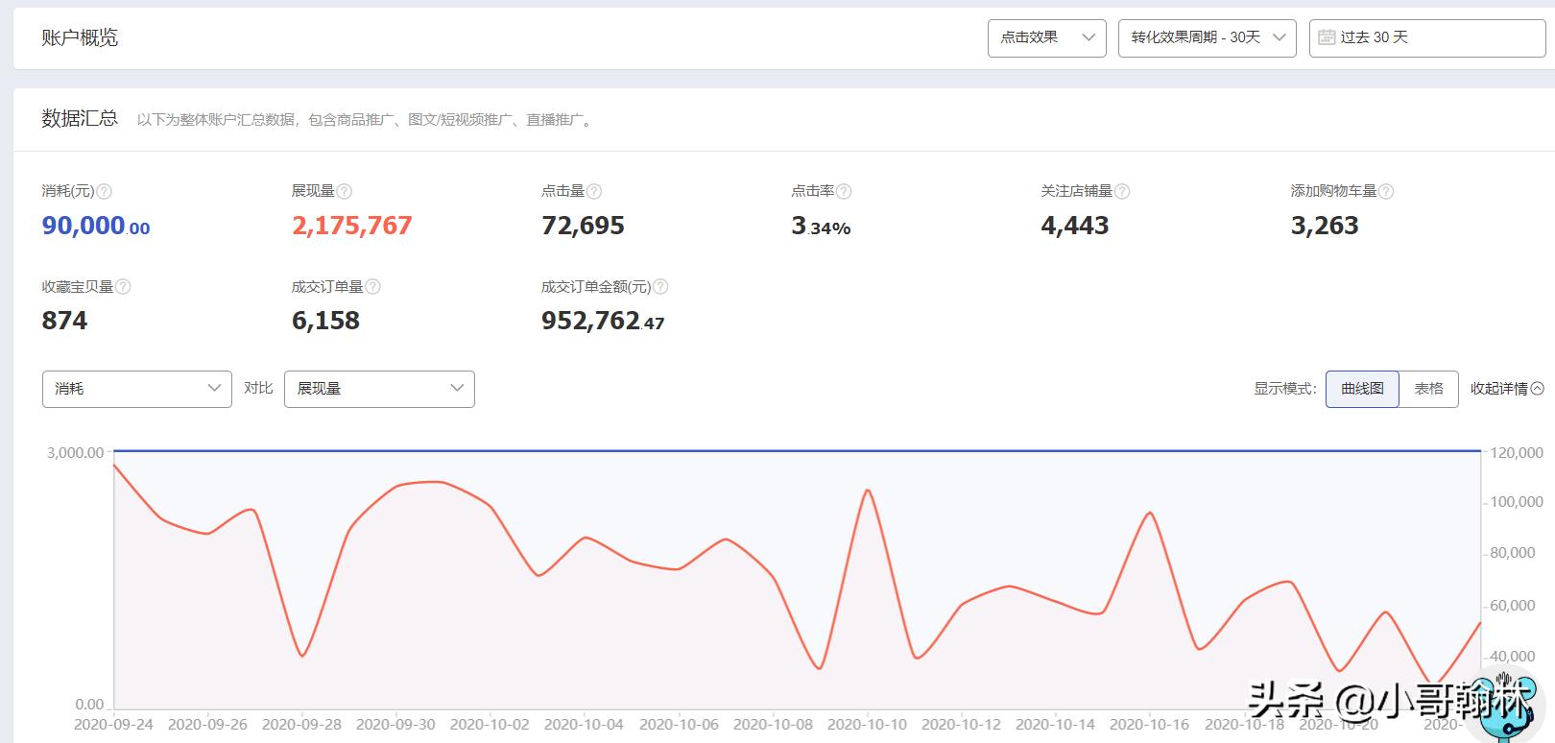Open the help icon next to 消耗(元)
This screenshot has height=743, width=1555.
(105, 191)
